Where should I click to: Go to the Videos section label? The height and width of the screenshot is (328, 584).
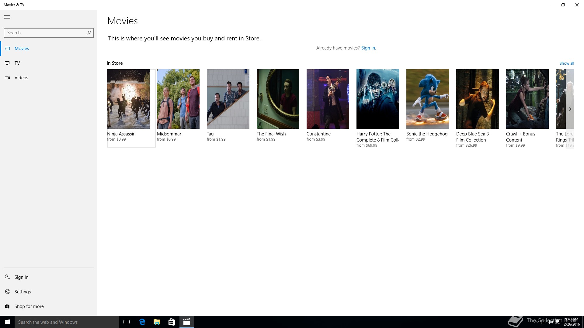[21, 78]
